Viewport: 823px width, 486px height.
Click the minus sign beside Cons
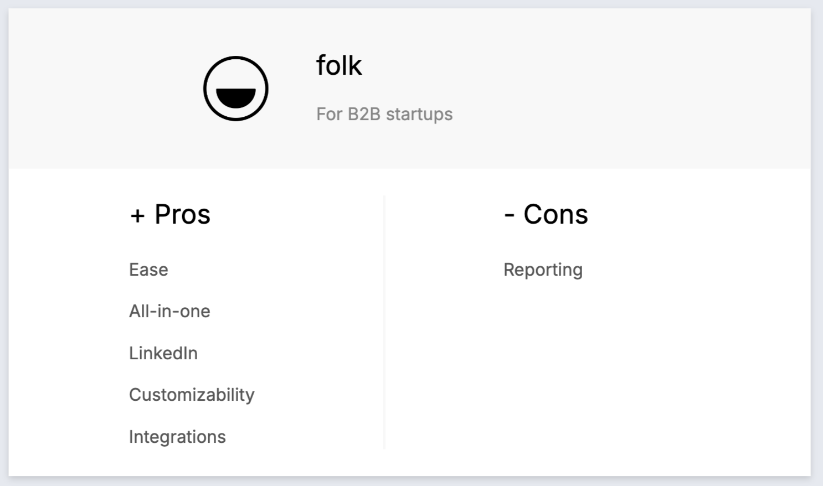coord(509,215)
